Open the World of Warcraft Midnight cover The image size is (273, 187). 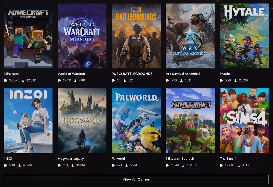[x=82, y=36]
